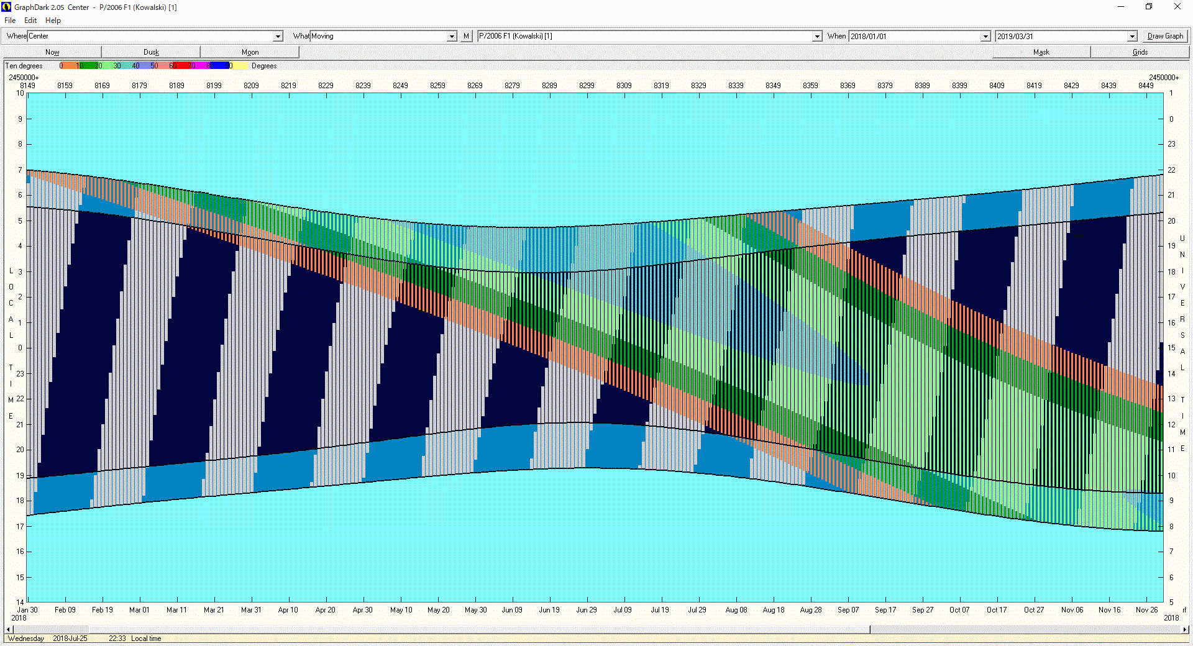Click the 'Ten degrees' legend label

tap(24, 66)
